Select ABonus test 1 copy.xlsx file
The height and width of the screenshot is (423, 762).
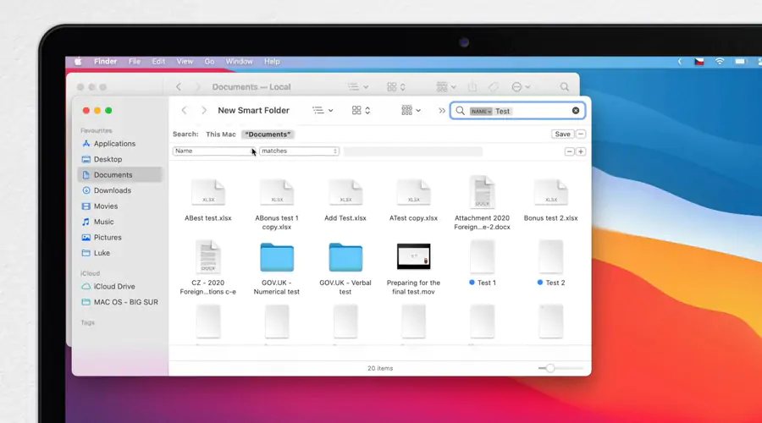click(277, 192)
